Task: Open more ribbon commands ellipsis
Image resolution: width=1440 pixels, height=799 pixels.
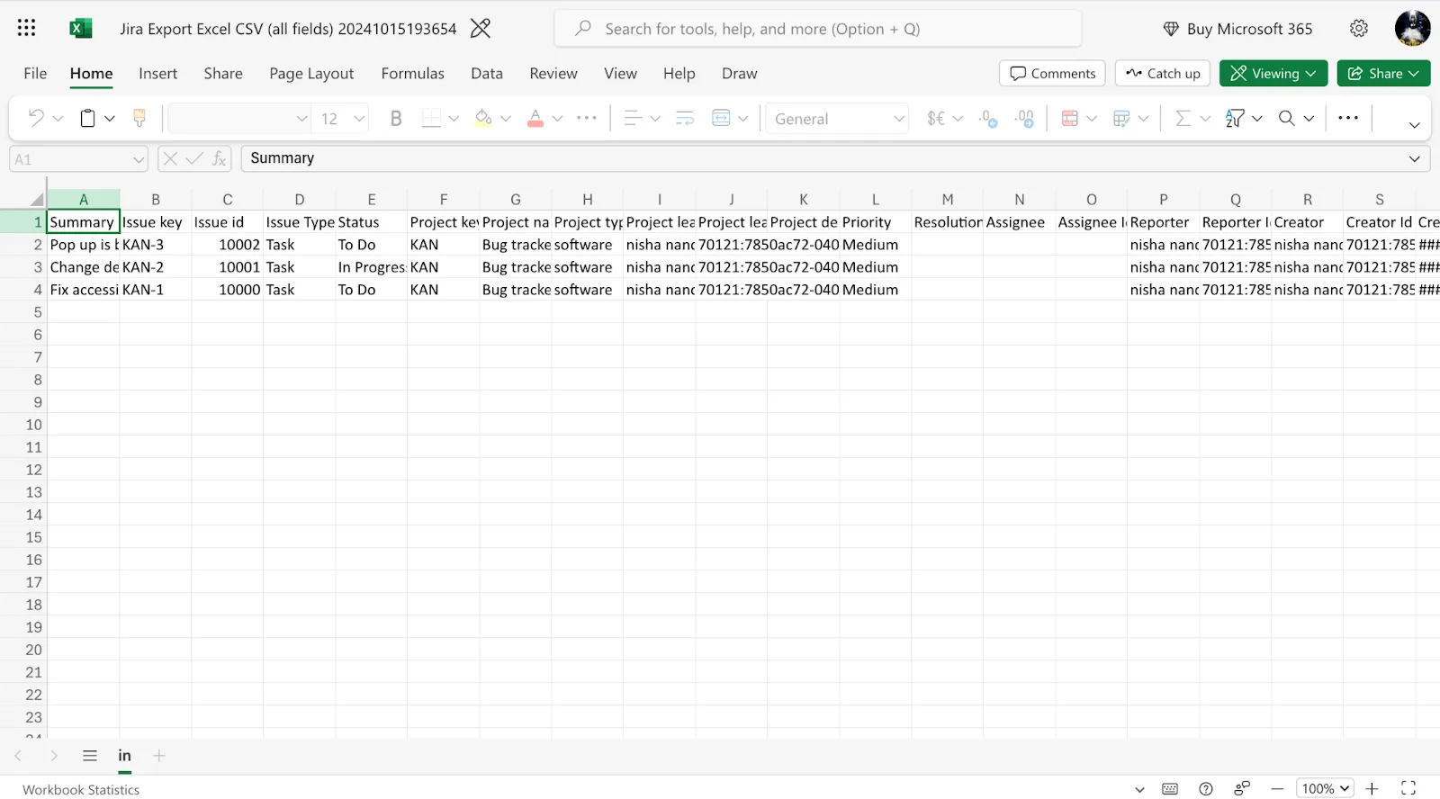Action: pos(1348,118)
